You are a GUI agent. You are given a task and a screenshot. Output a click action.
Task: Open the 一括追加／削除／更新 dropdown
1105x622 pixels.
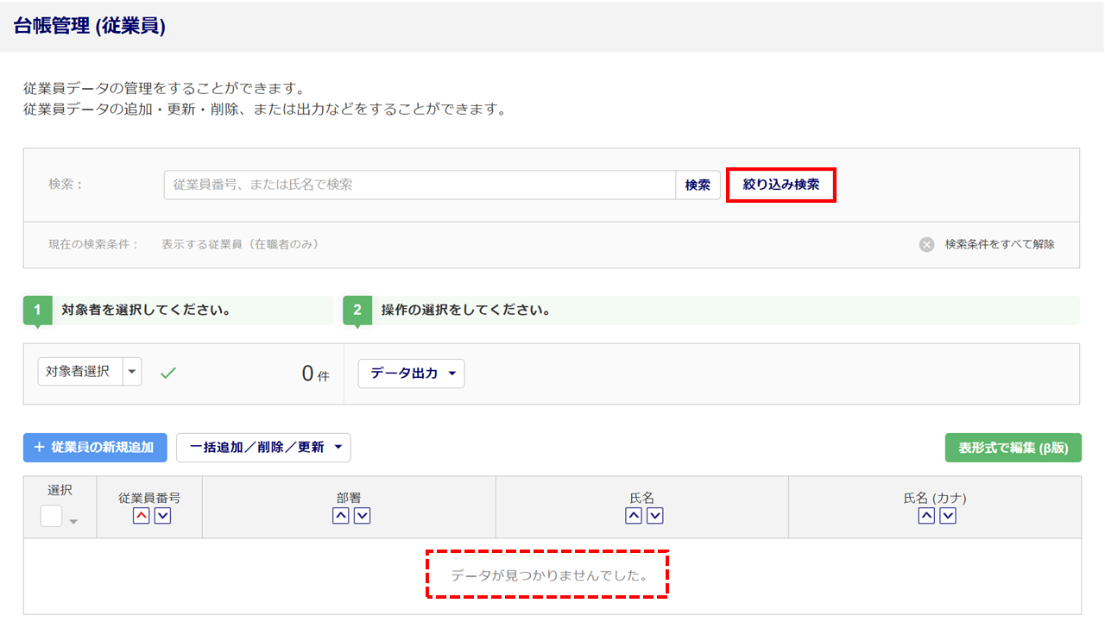(263, 447)
